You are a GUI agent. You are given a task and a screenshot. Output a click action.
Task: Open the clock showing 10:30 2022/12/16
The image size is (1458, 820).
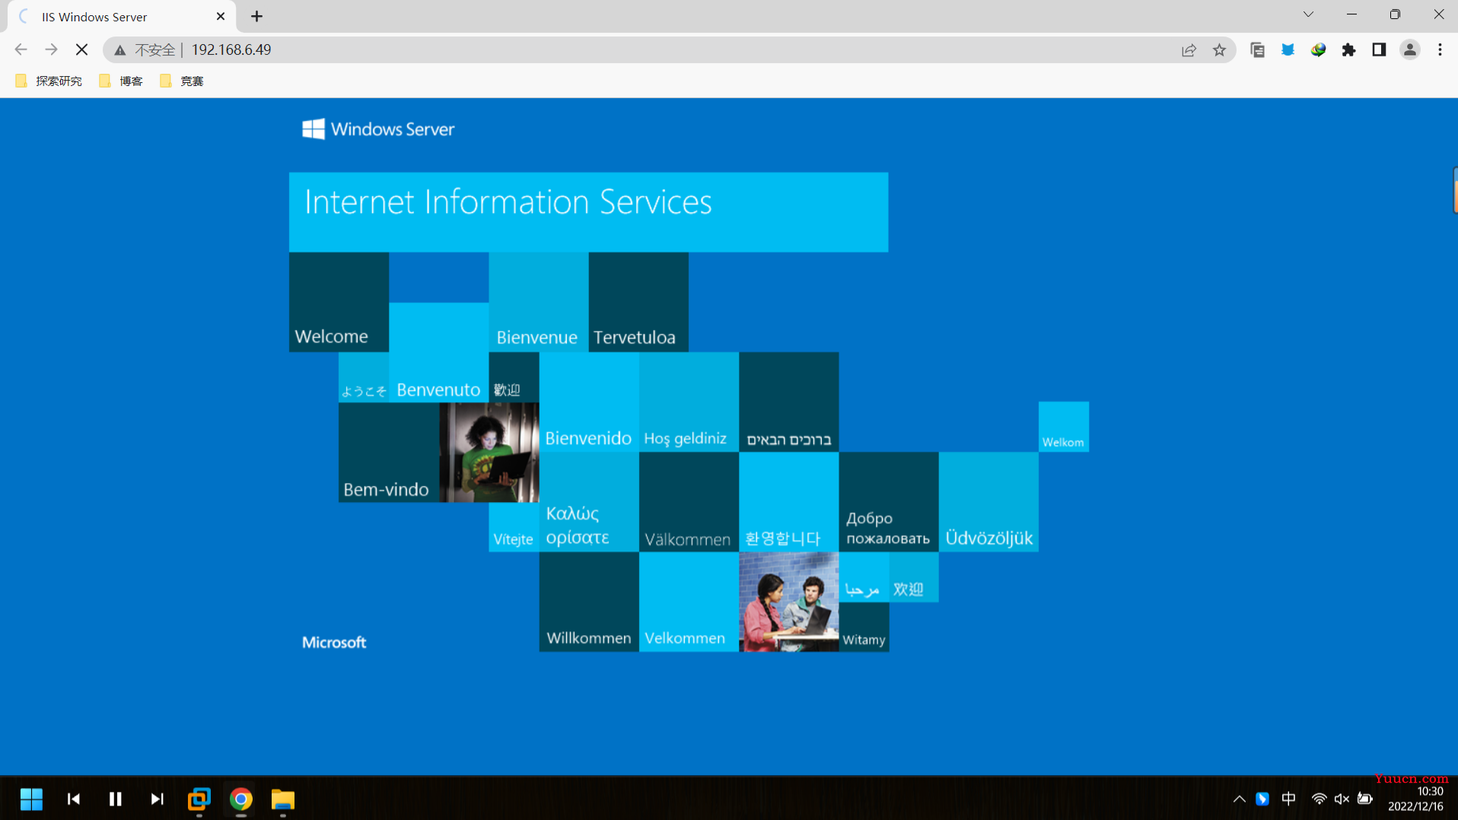[1415, 799]
